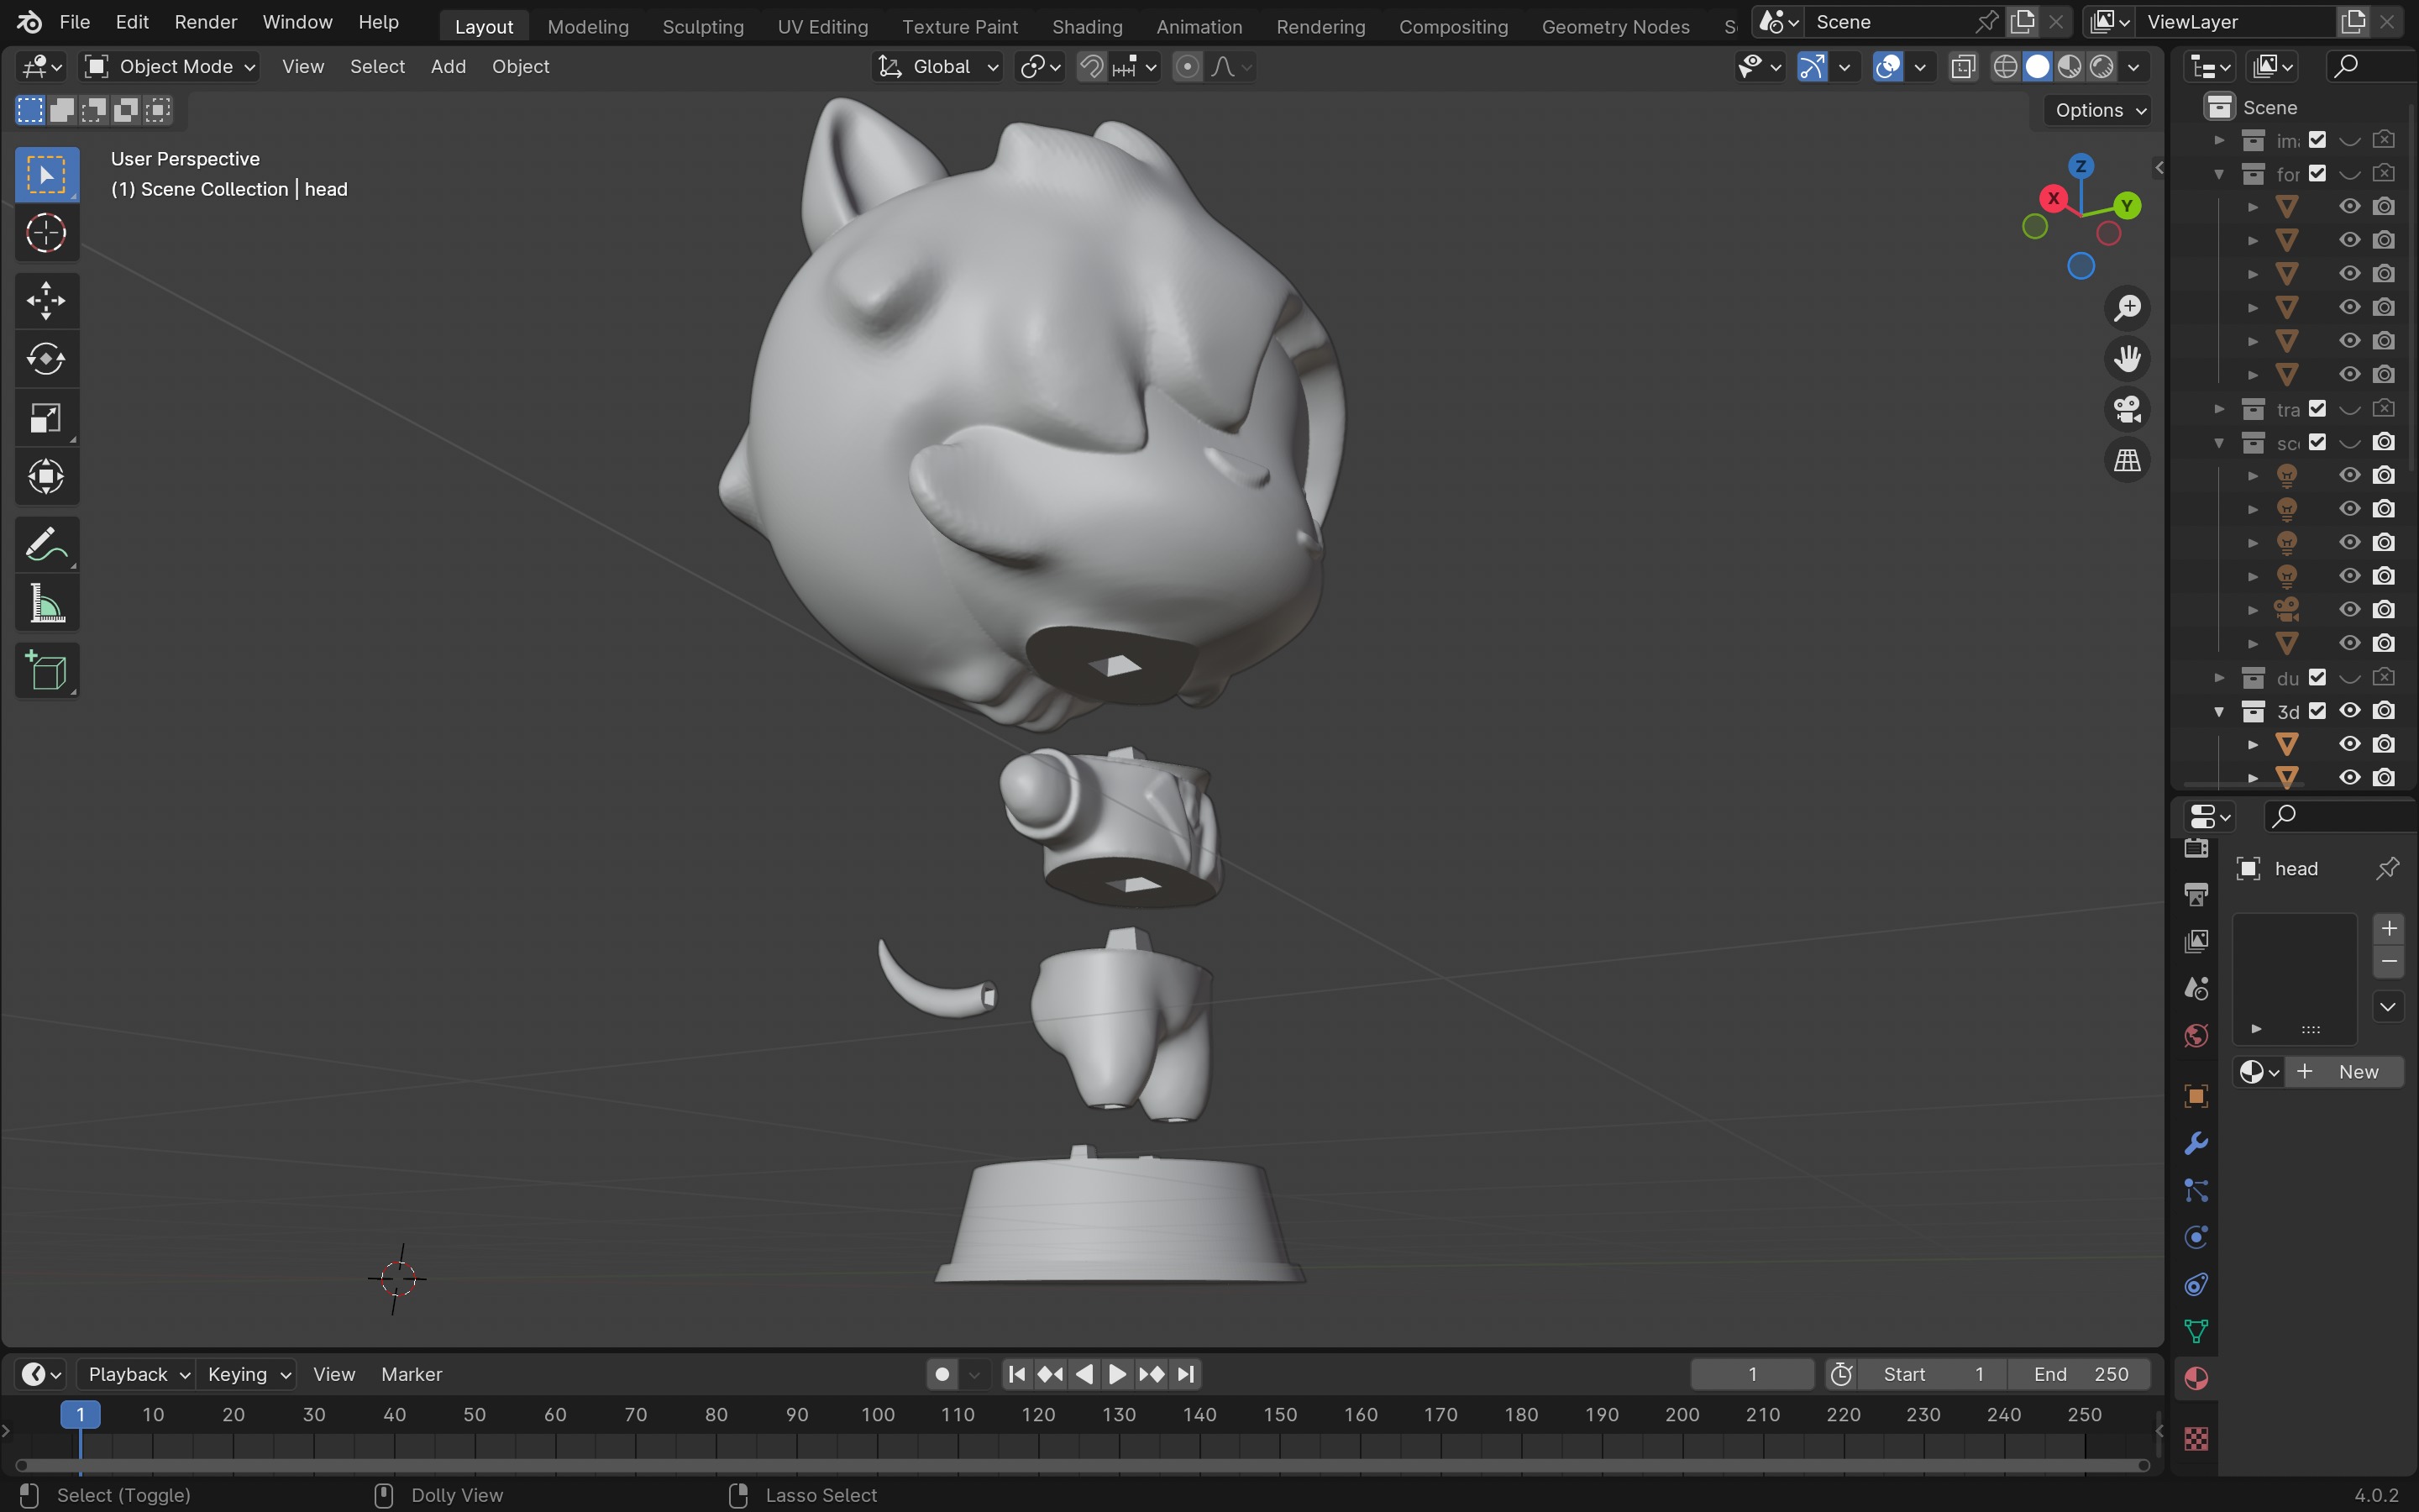
Task: Toggle X-ray display
Action: (1963, 67)
